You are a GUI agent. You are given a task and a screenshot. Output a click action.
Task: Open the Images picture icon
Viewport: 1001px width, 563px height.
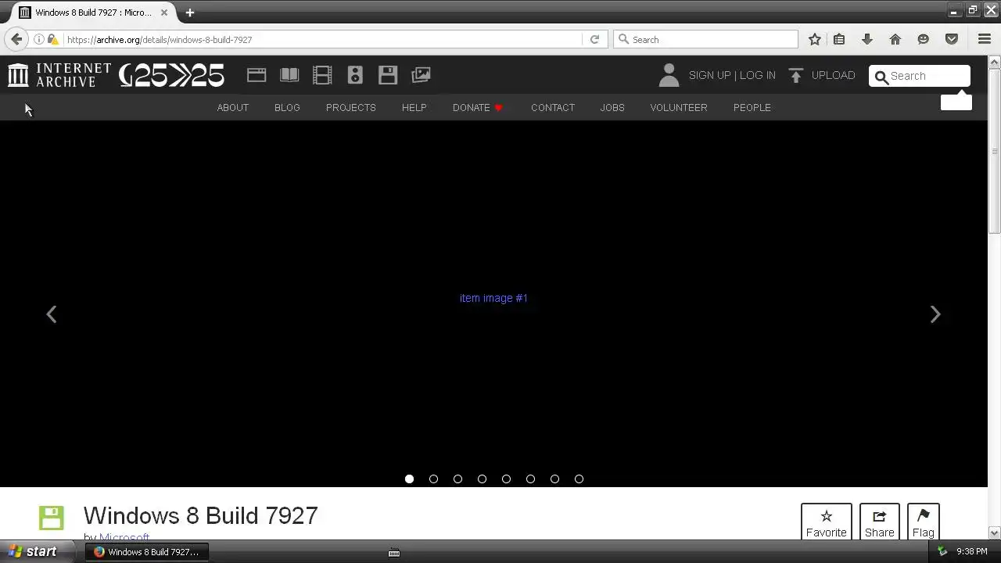(421, 75)
